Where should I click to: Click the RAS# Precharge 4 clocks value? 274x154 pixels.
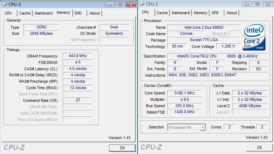78,81
